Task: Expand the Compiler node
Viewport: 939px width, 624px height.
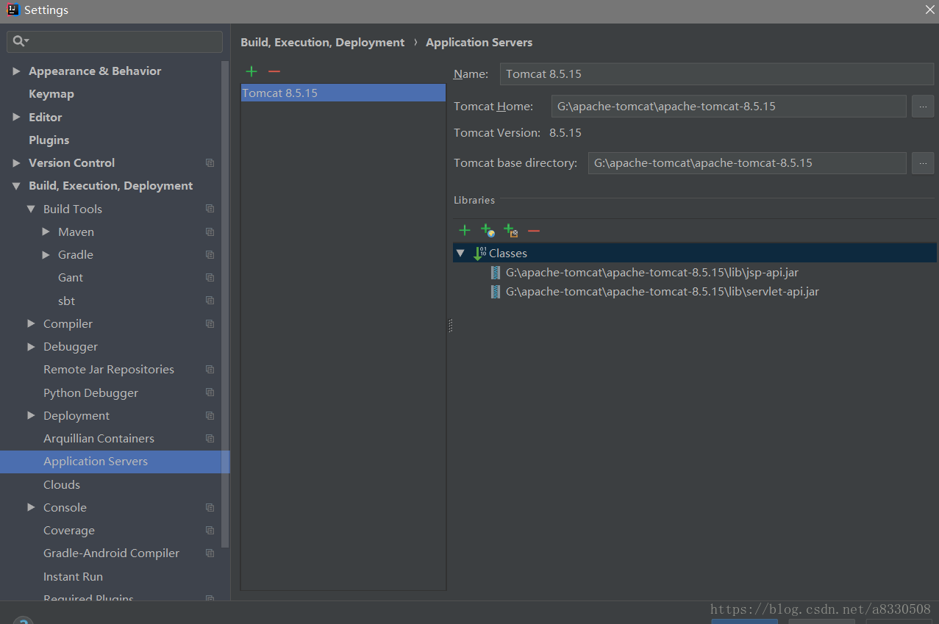Action: click(31, 323)
